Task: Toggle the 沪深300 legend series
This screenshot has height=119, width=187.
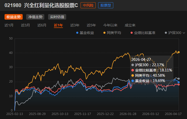Action: 173,33
